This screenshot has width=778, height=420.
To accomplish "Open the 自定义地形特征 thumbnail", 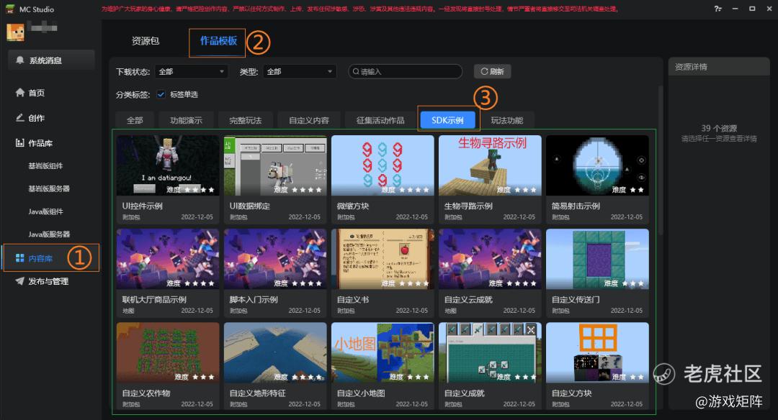I will (275, 352).
